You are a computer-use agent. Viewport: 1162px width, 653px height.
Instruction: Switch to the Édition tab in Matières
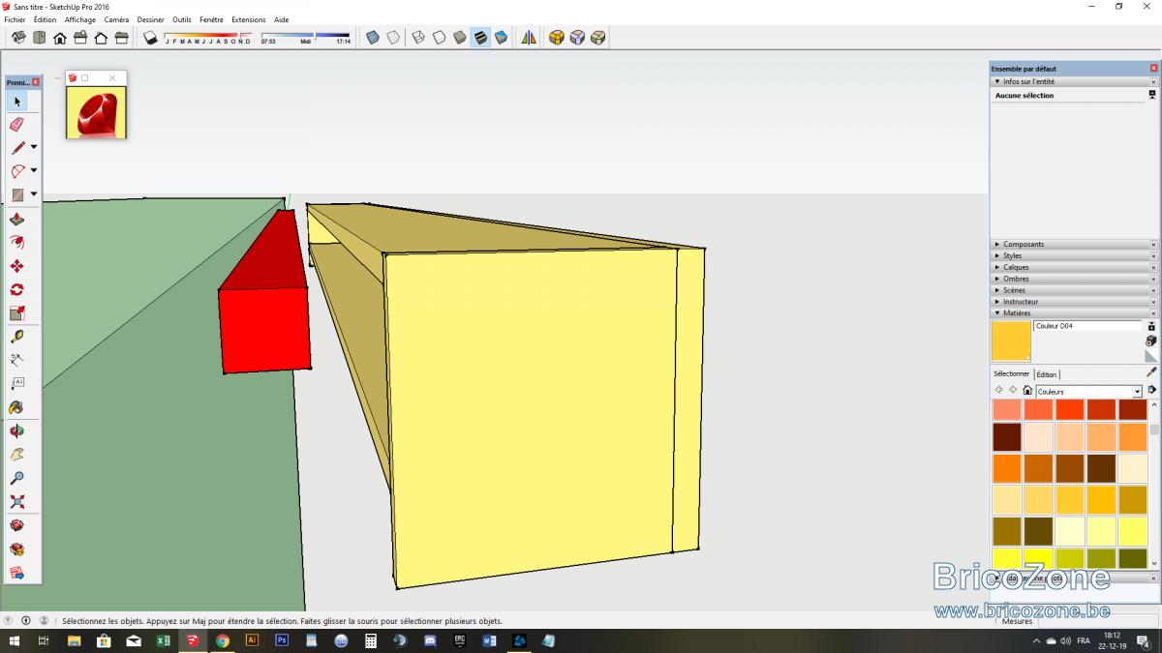1047,374
